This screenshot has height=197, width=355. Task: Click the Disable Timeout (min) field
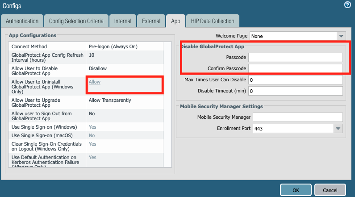click(x=296, y=91)
